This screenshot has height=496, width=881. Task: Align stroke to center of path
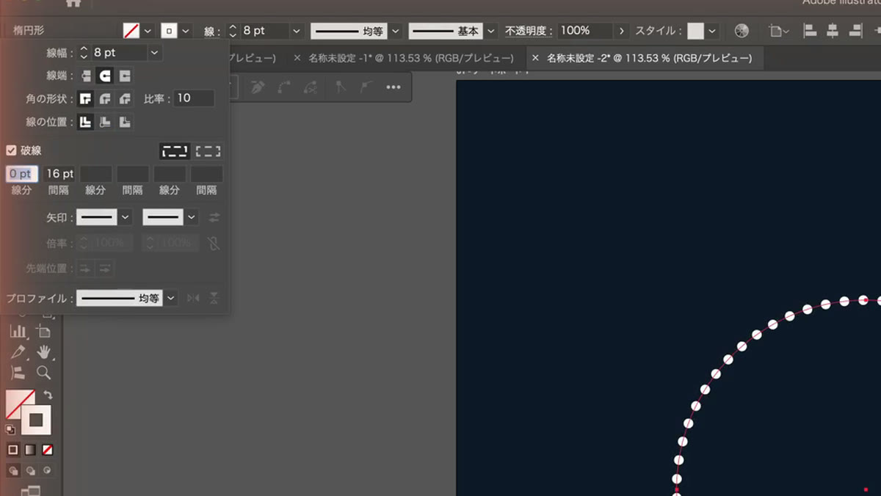click(86, 122)
